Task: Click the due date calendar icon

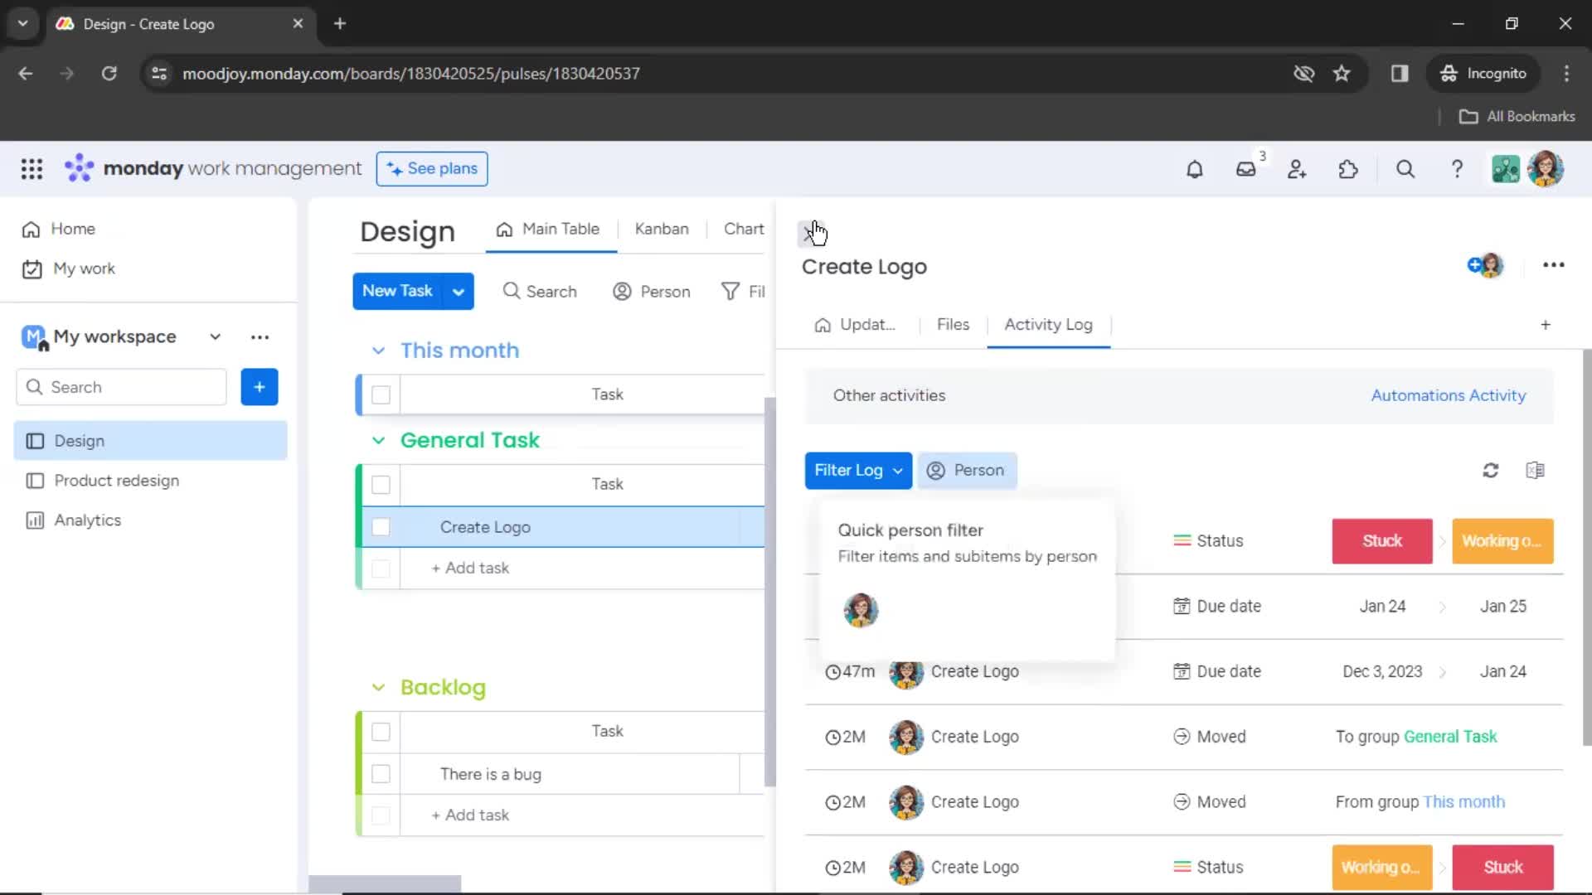Action: (x=1181, y=607)
